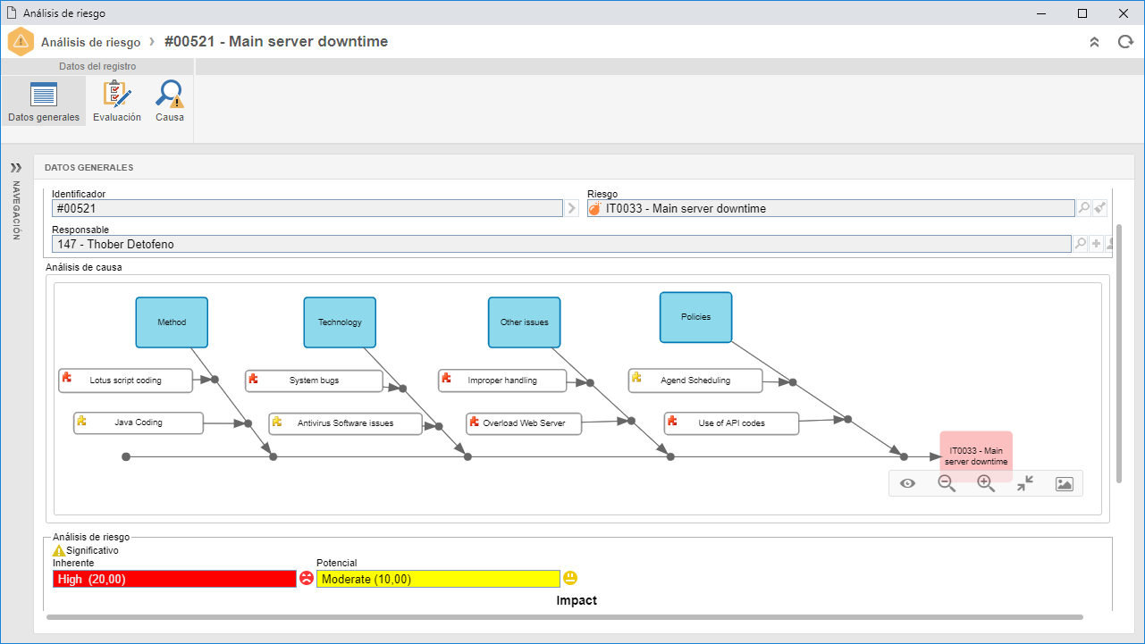Select Use of API codes cause
The width and height of the screenshot is (1145, 644).
tap(731, 423)
